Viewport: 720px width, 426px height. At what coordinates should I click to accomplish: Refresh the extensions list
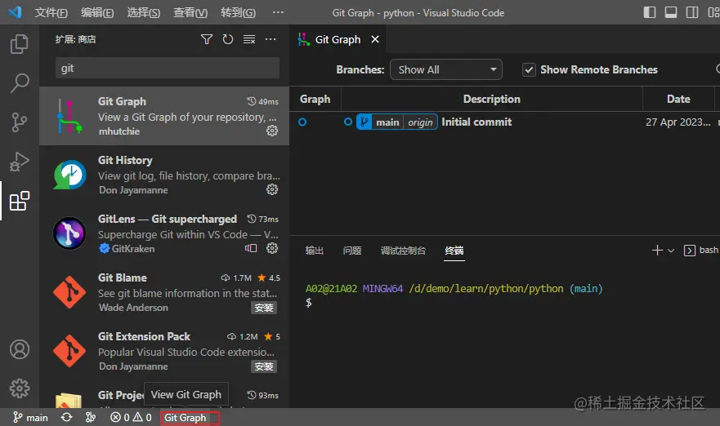228,39
